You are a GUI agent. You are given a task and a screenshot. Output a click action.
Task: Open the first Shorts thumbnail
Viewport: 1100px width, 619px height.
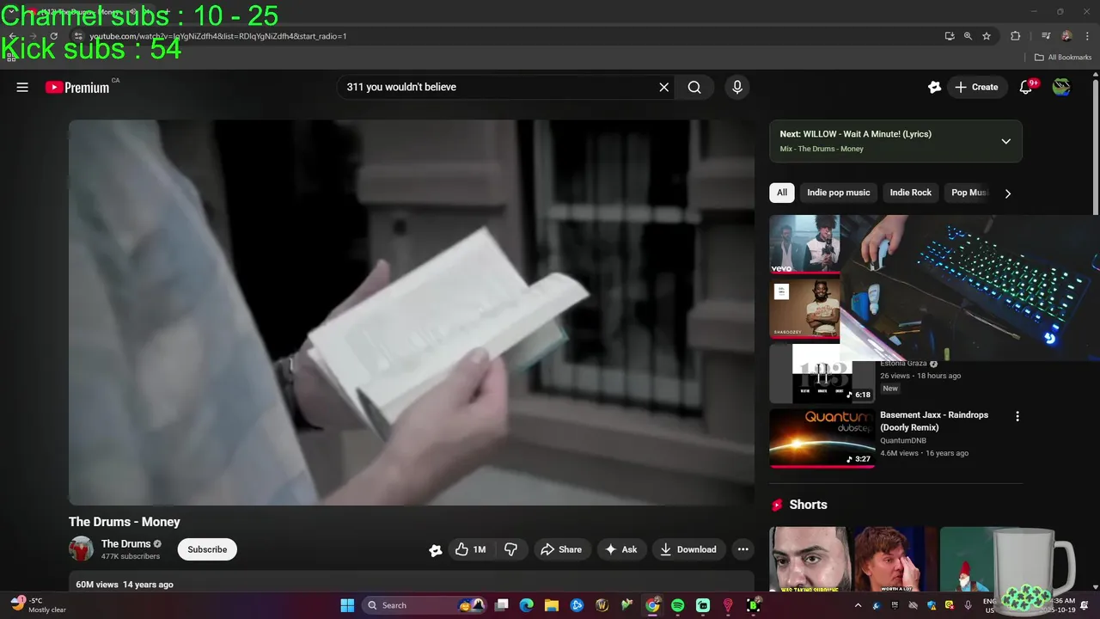coord(809,560)
